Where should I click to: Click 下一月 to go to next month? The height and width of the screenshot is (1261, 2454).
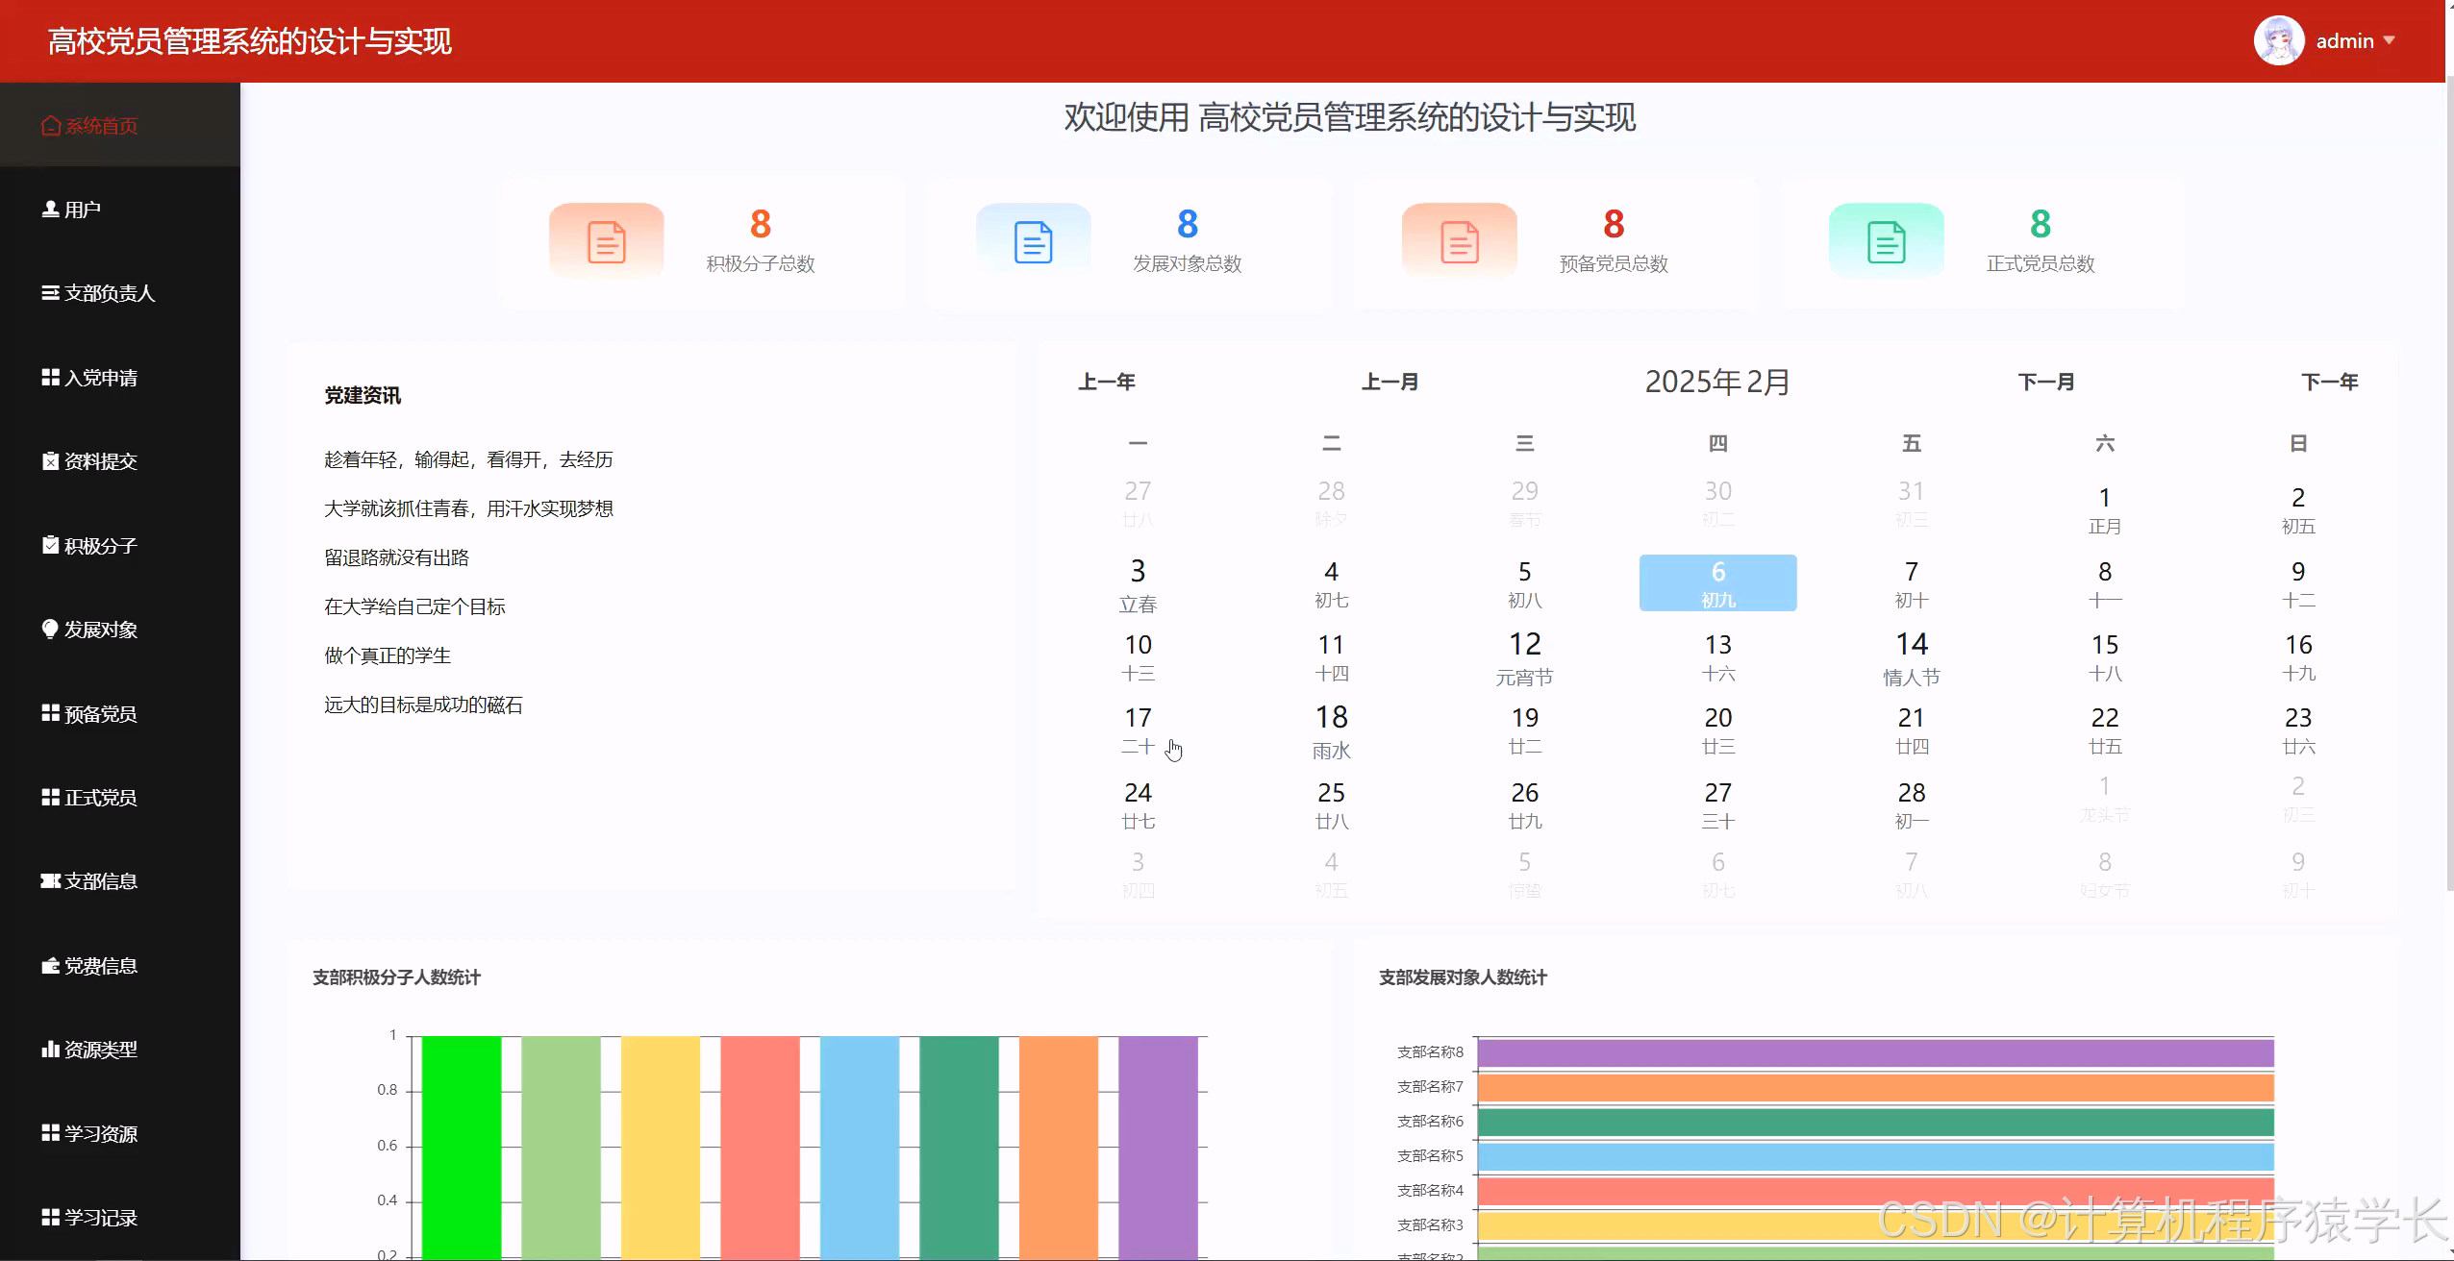click(x=2046, y=381)
